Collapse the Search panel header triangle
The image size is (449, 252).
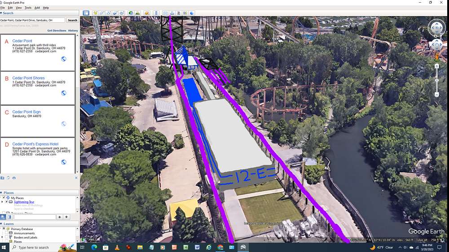(x=1, y=13)
